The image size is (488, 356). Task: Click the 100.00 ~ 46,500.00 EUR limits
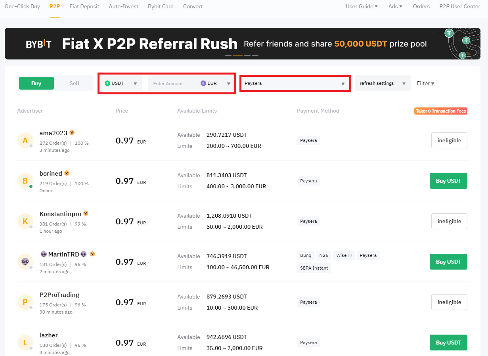point(238,267)
